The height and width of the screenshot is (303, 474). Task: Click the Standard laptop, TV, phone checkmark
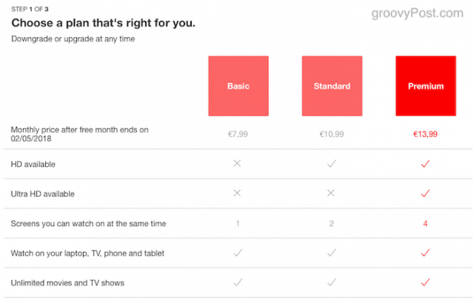click(332, 253)
